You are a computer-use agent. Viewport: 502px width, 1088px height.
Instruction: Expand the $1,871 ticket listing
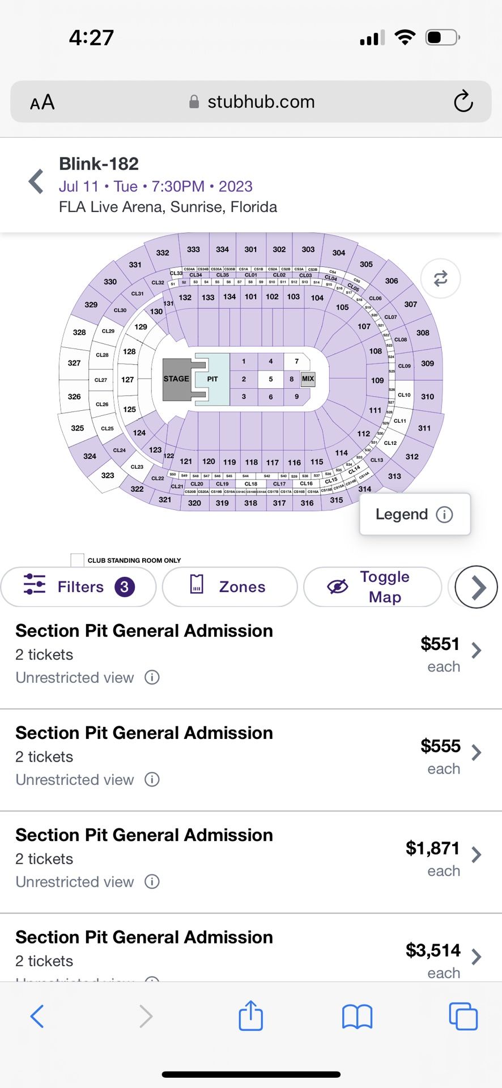(x=477, y=855)
